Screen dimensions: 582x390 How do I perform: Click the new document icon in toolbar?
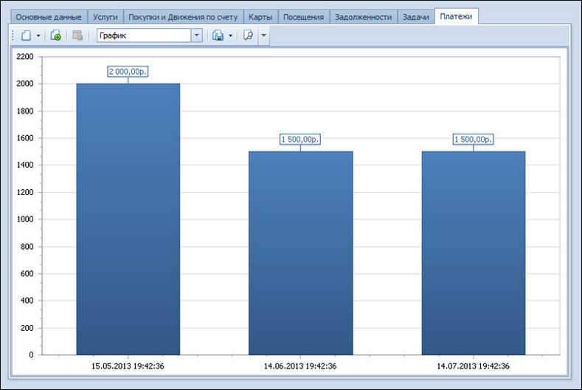click(26, 35)
